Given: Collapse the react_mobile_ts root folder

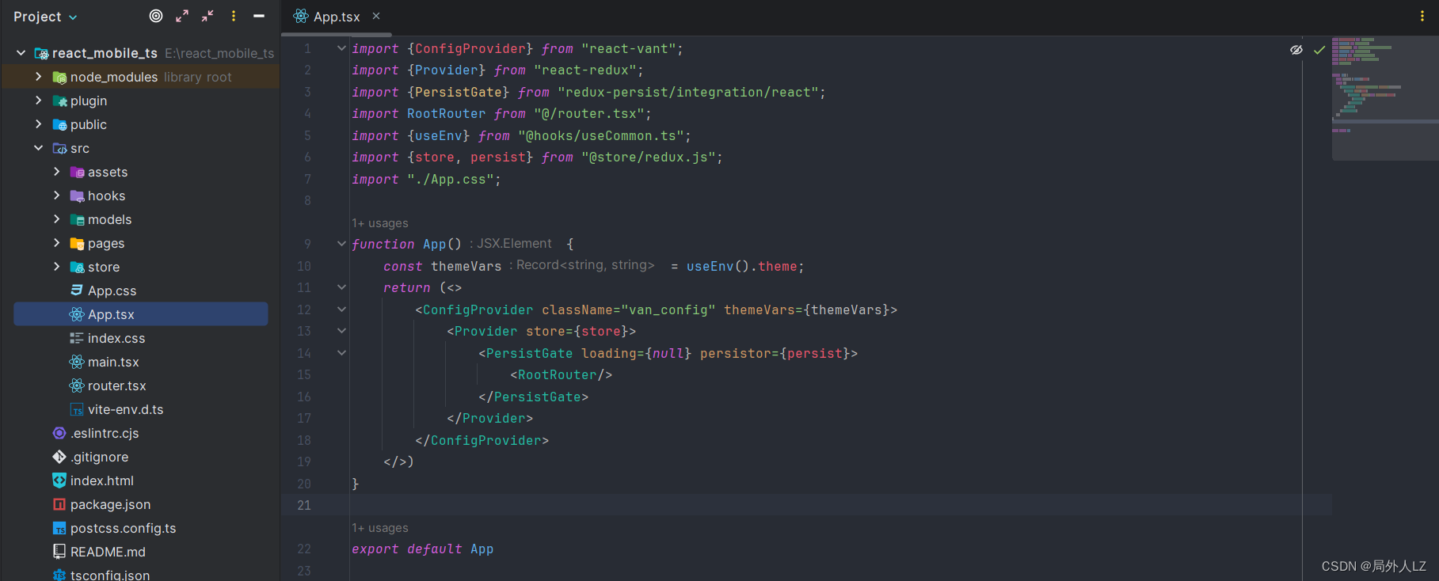Looking at the screenshot, I should (21, 53).
